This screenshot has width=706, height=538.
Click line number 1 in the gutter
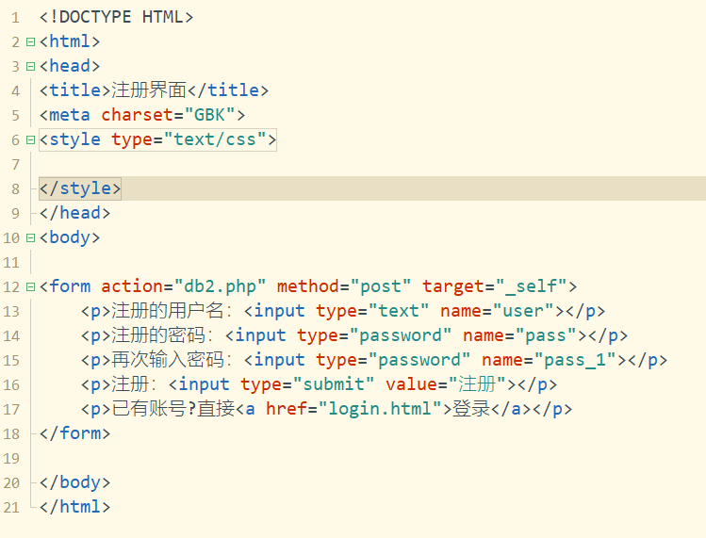coord(15,17)
